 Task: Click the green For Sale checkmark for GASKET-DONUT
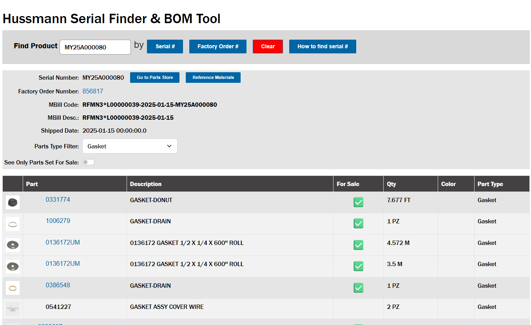(358, 202)
